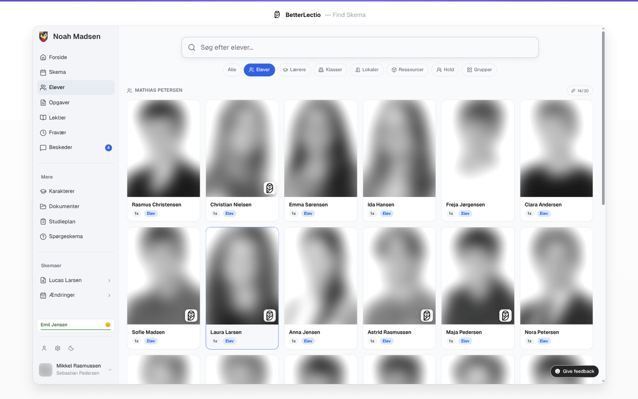Click the name Maja Pedersen
This screenshot has width=638, height=399.
pos(464,332)
